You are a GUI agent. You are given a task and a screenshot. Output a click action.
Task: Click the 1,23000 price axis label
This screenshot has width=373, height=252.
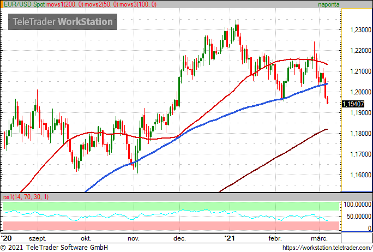pyautogui.click(x=361, y=30)
